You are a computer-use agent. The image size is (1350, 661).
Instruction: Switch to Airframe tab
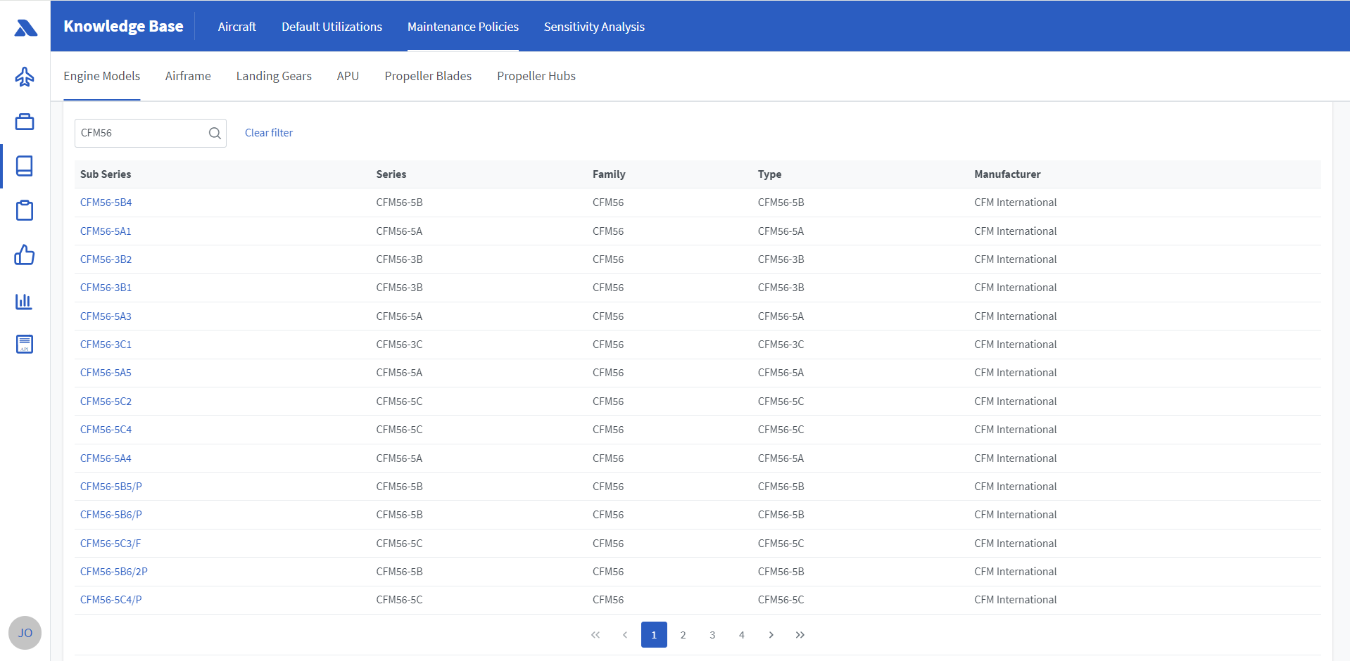pos(188,76)
